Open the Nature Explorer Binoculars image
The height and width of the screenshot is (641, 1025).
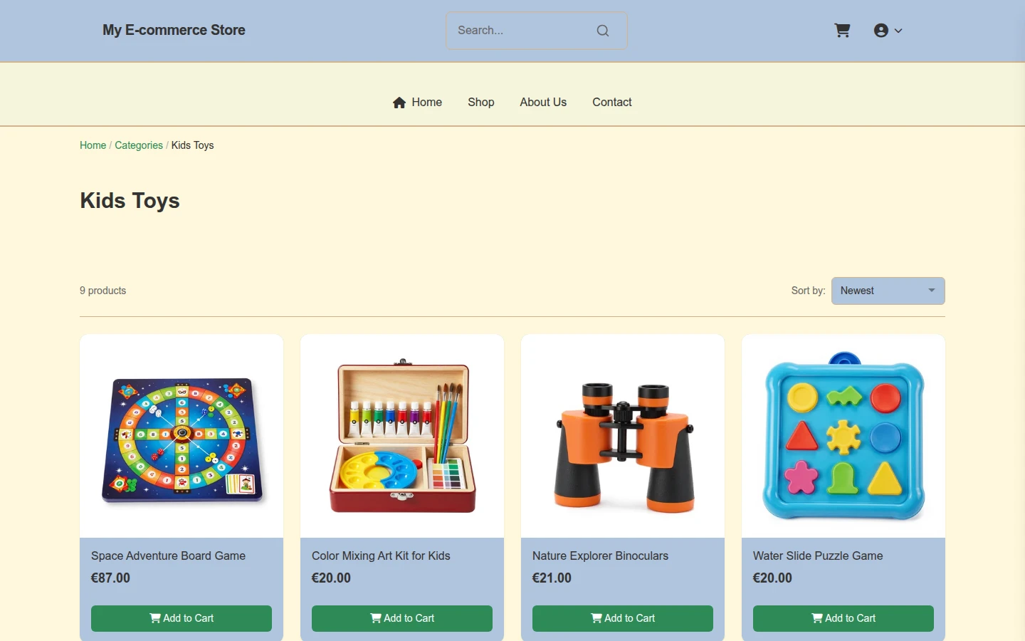coord(623,436)
